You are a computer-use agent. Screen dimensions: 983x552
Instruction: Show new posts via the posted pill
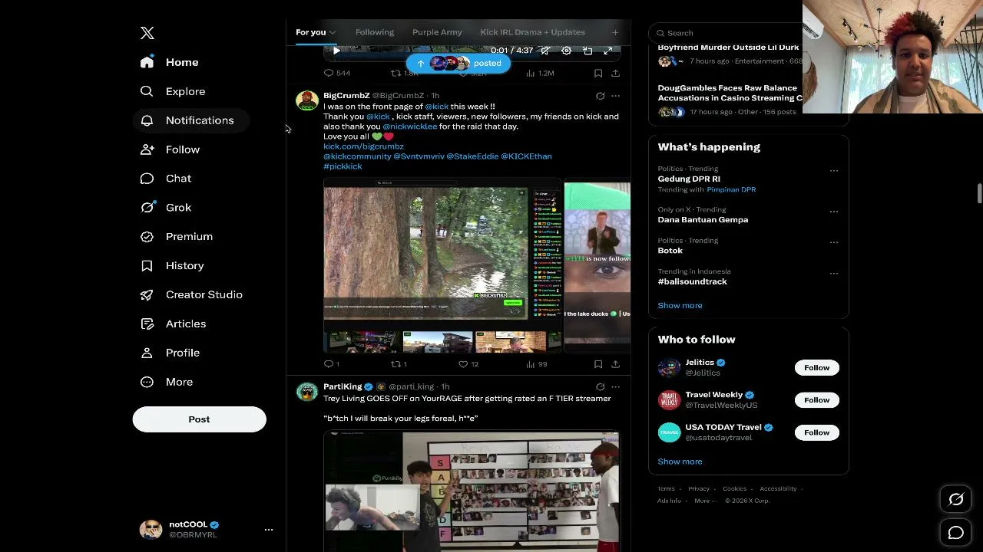(458, 64)
